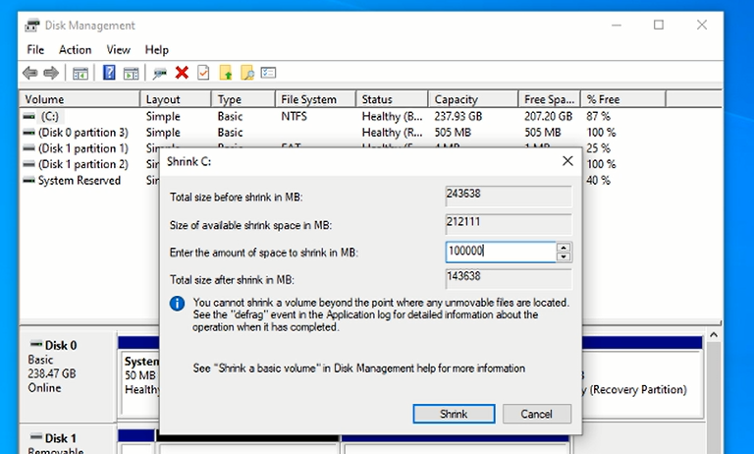Click the checklist settings toolbar icon
This screenshot has height=454, width=754.
(269, 73)
